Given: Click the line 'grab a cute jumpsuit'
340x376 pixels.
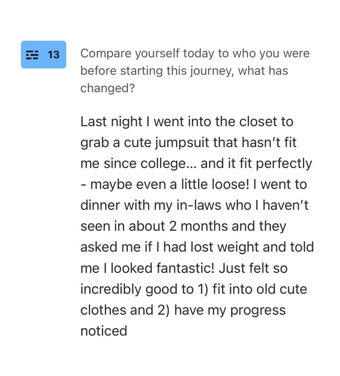Looking at the screenshot, I should pos(188,143).
